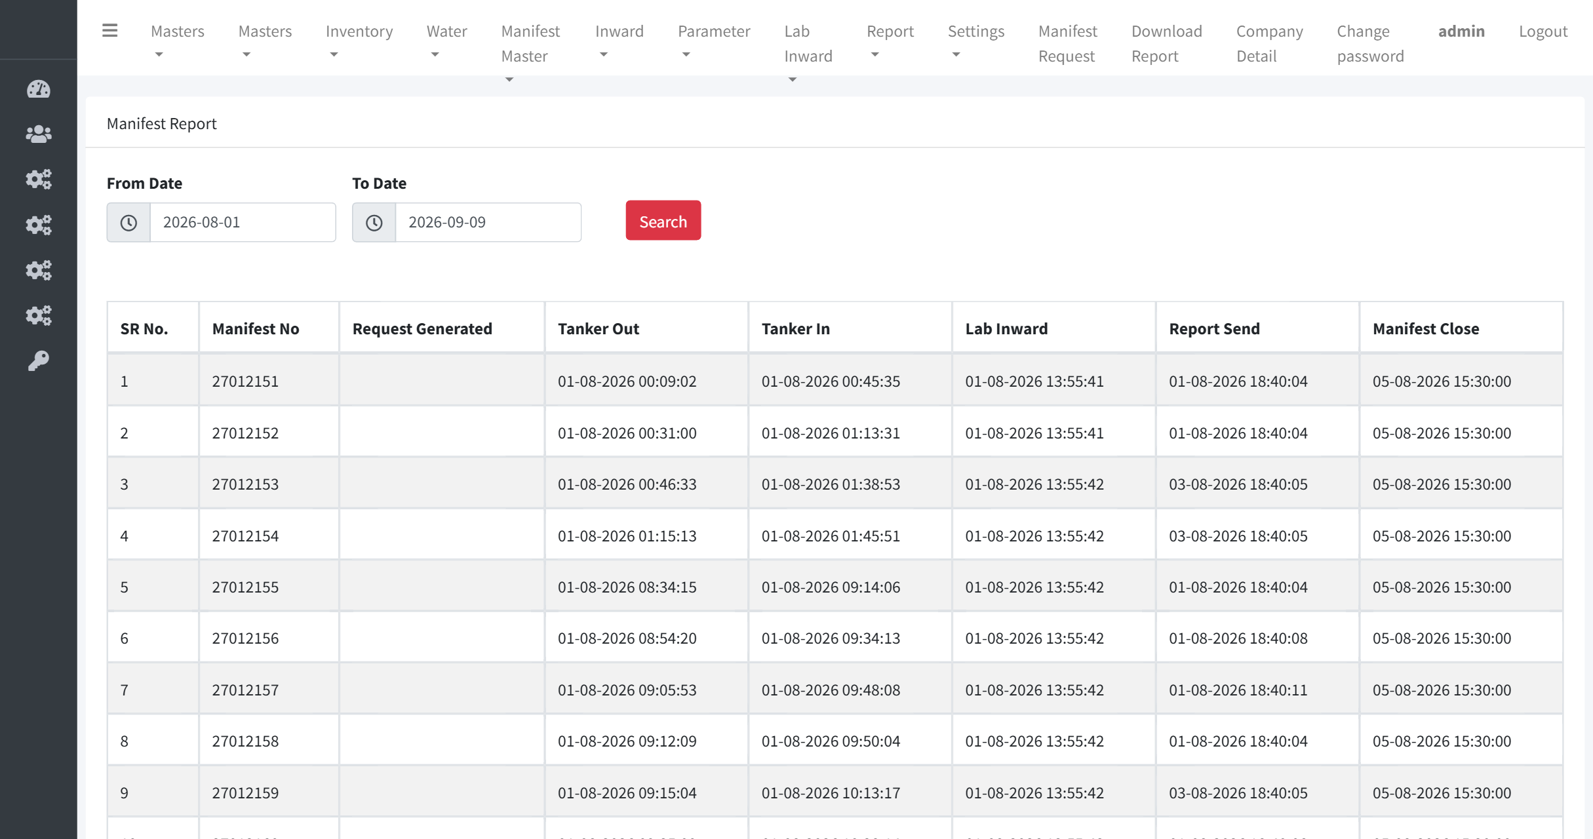
Task: Focus the To Date field 2026-09-09
Action: (x=488, y=222)
